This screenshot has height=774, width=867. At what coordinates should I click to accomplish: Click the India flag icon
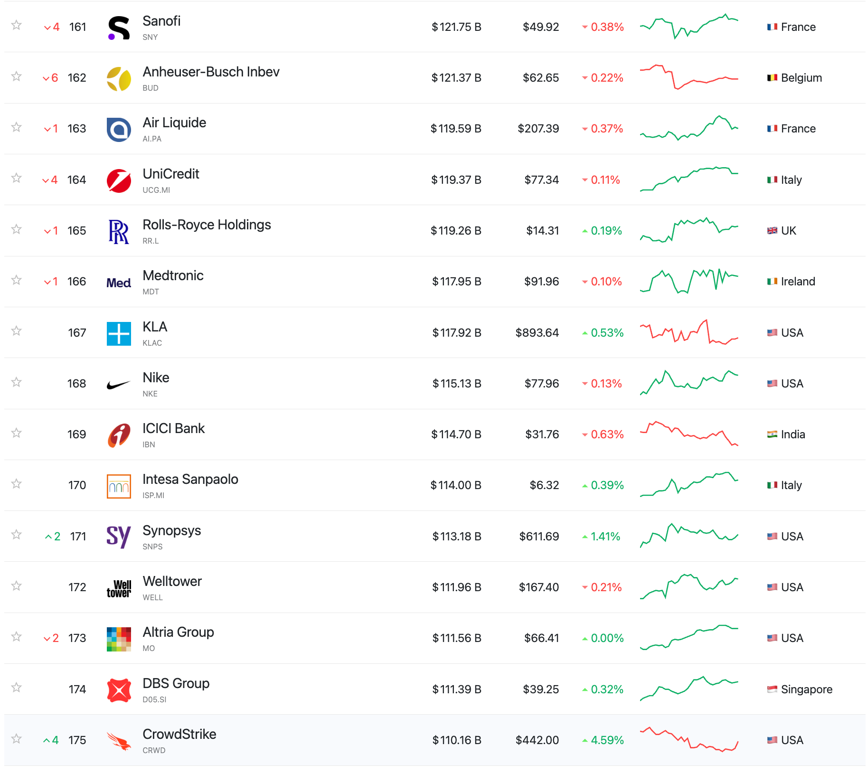click(x=772, y=434)
